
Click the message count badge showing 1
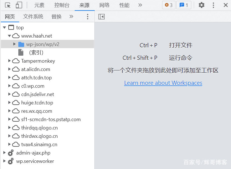click(x=184, y=5)
